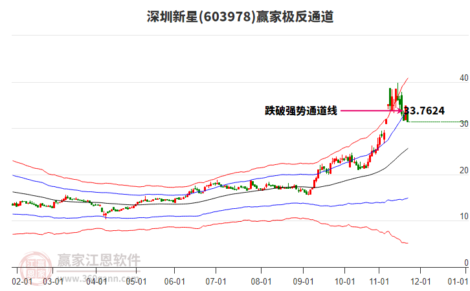Click the 跌破强势通道线 annotation text
This screenshot has height=291, width=470.
(301, 111)
